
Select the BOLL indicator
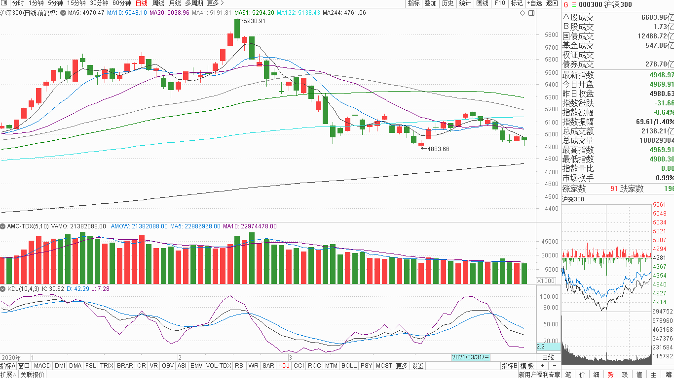point(349,366)
